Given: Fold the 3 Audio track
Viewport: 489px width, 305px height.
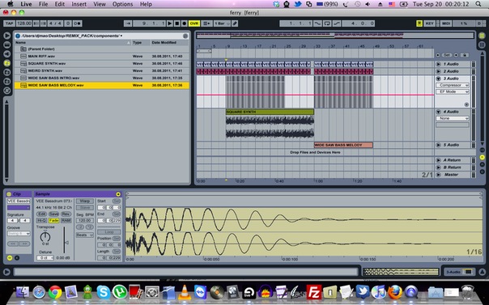Looking at the screenshot, I should (438, 78).
